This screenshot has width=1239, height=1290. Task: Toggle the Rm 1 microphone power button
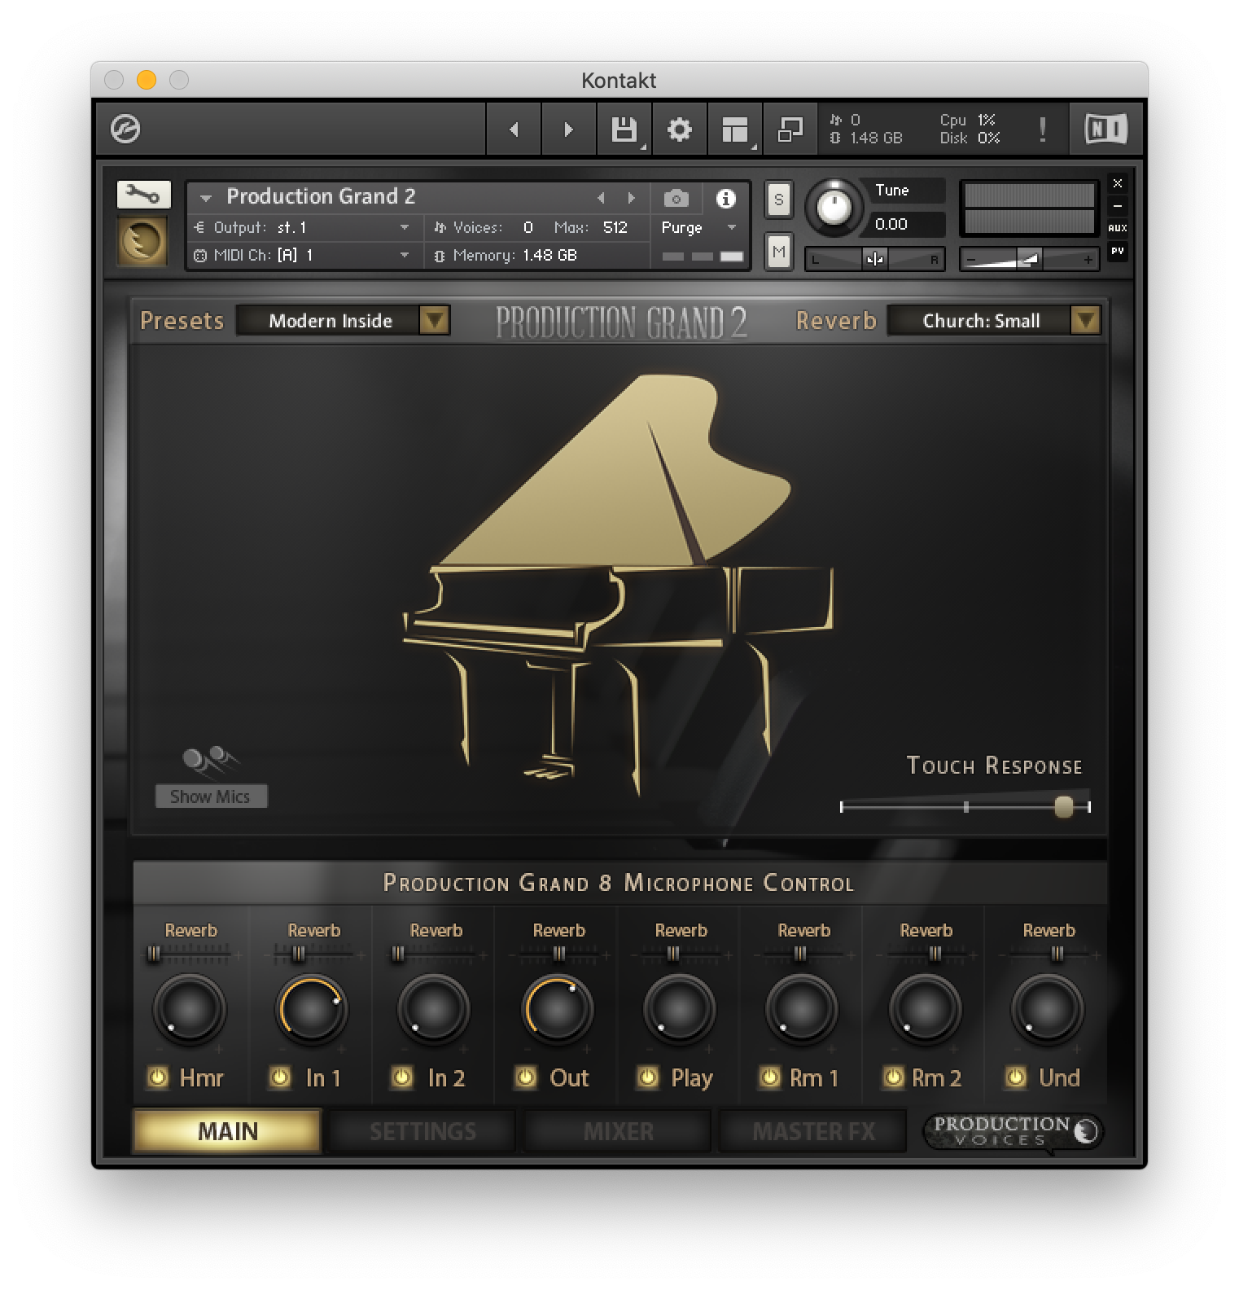coord(770,1077)
